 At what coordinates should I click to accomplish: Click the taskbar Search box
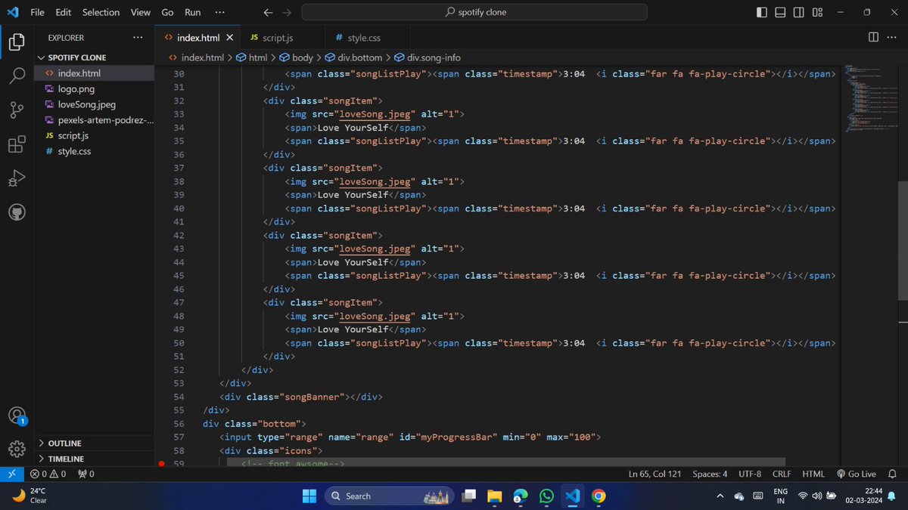coord(390,496)
